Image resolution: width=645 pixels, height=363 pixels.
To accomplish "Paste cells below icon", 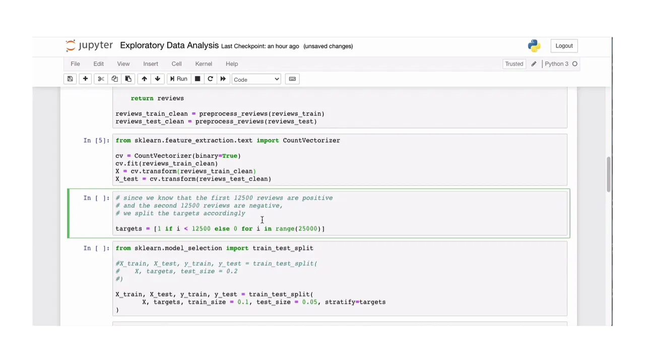I will (x=128, y=79).
